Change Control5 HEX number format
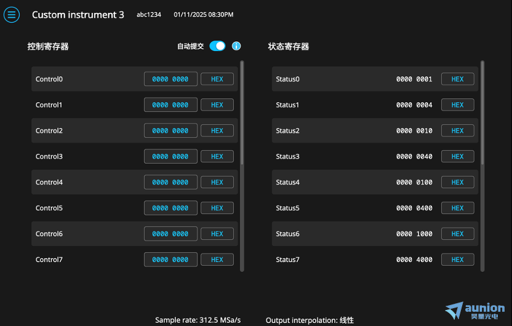The width and height of the screenshot is (512, 326). (x=217, y=209)
